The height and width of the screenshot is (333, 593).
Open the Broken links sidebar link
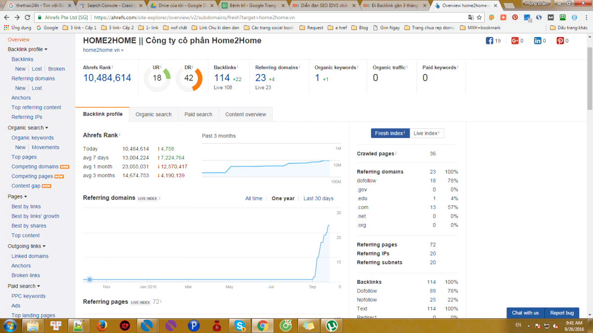pos(26,275)
